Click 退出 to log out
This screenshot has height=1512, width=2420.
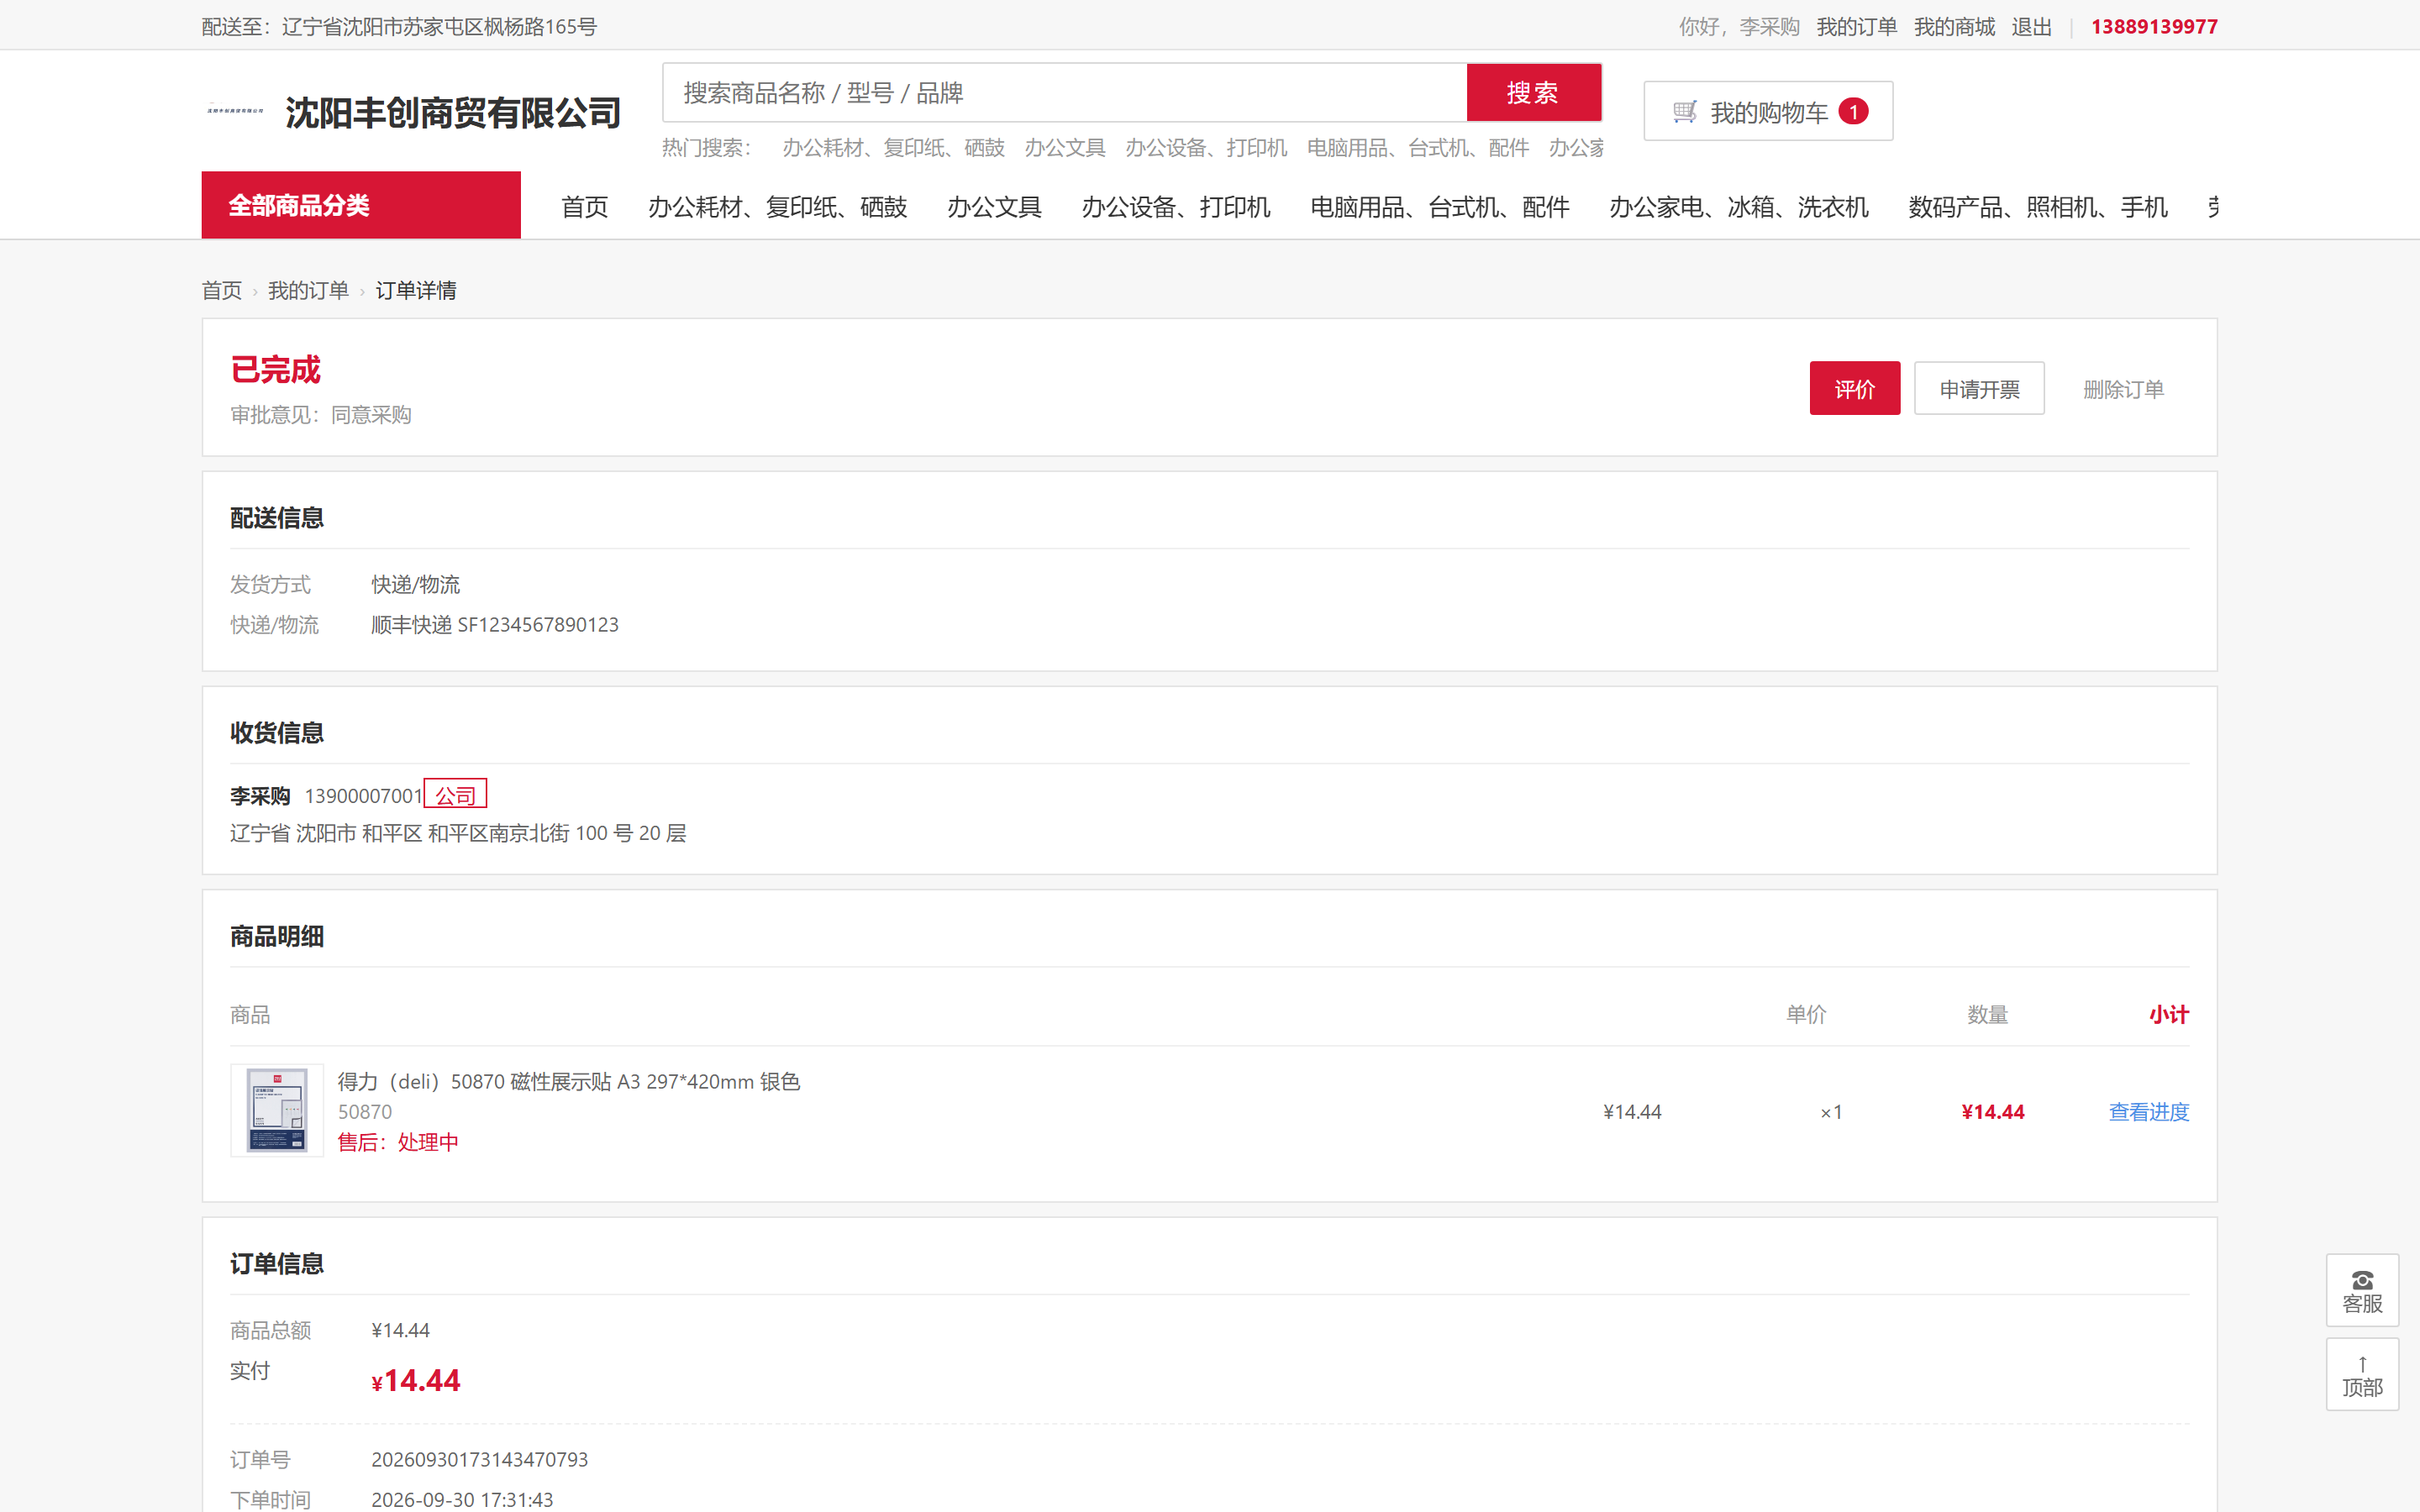2032,27
